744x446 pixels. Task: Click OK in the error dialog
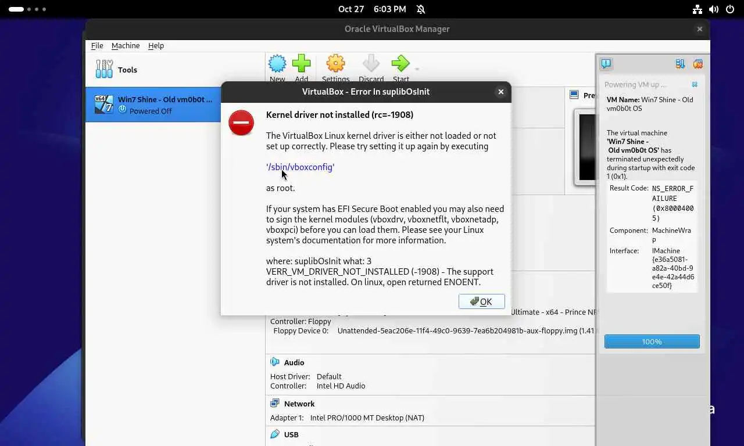tap(481, 301)
